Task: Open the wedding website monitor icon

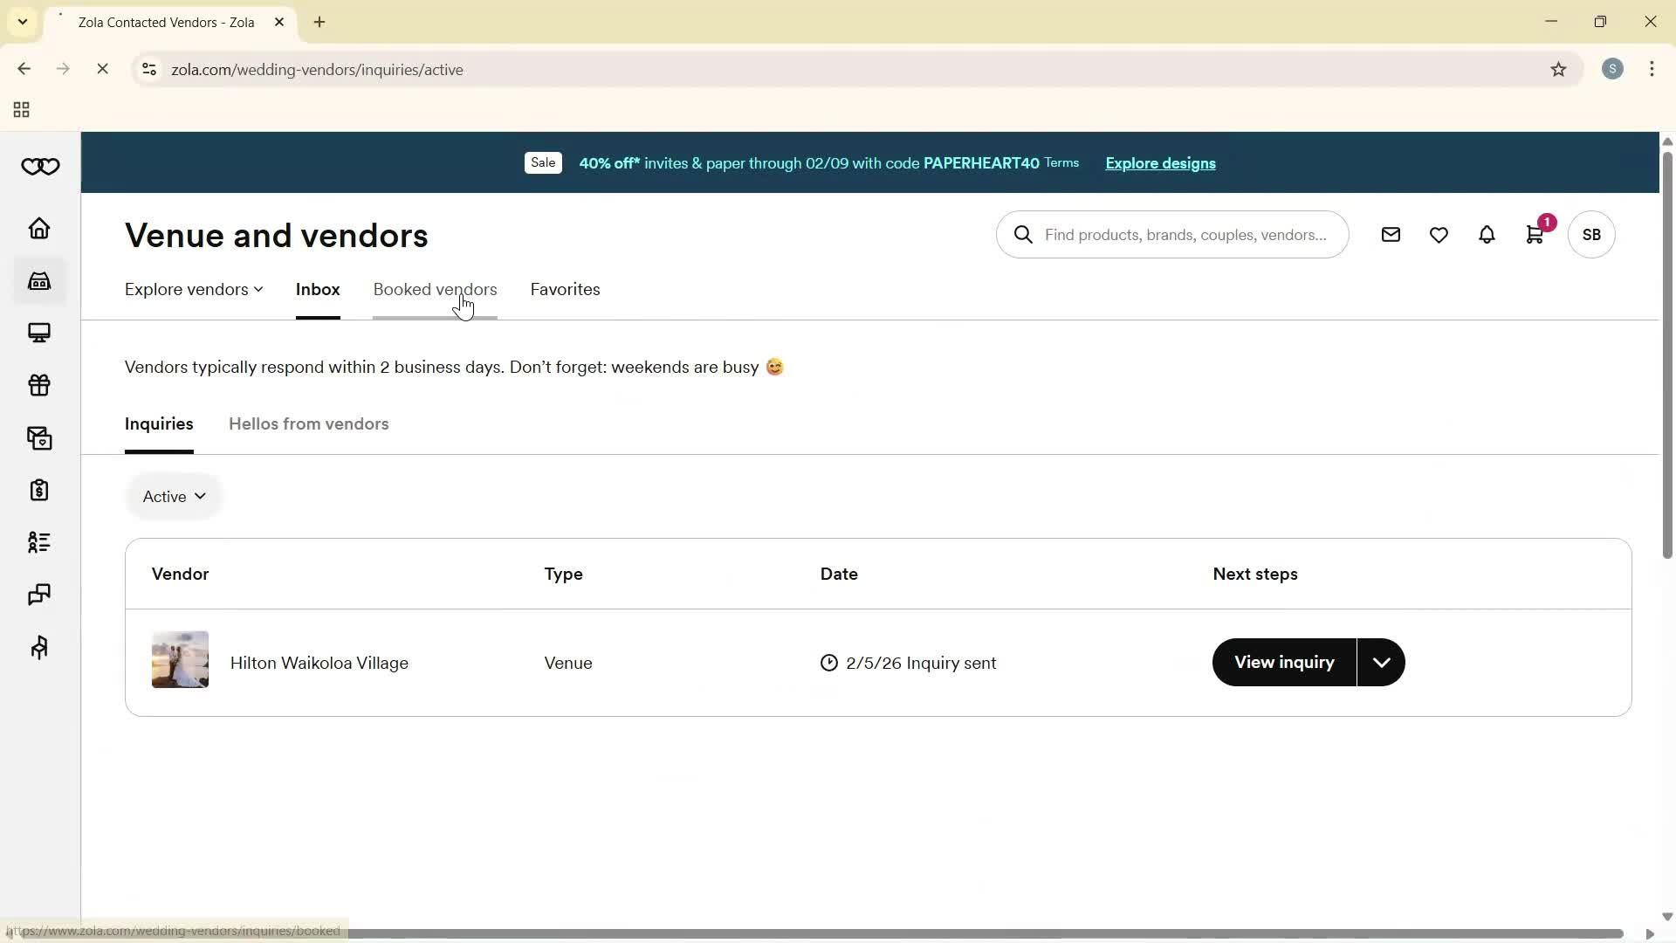Action: [x=38, y=333]
